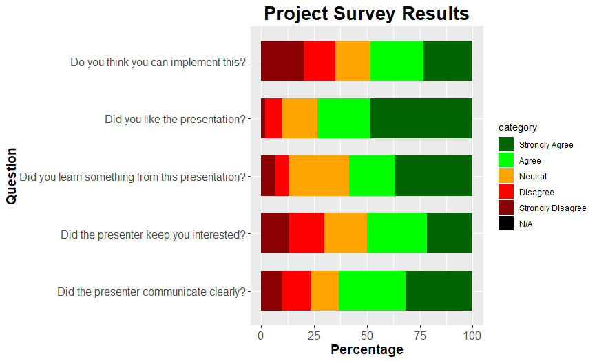Click the Project Survey Results title
Screen dimensions: 597x361
pos(366,14)
